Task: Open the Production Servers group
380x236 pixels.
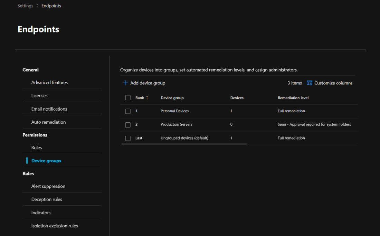Action: (x=177, y=124)
